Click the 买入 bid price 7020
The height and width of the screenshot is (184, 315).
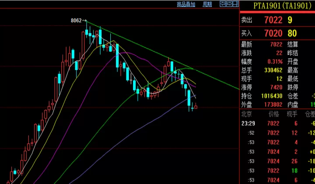click(273, 33)
